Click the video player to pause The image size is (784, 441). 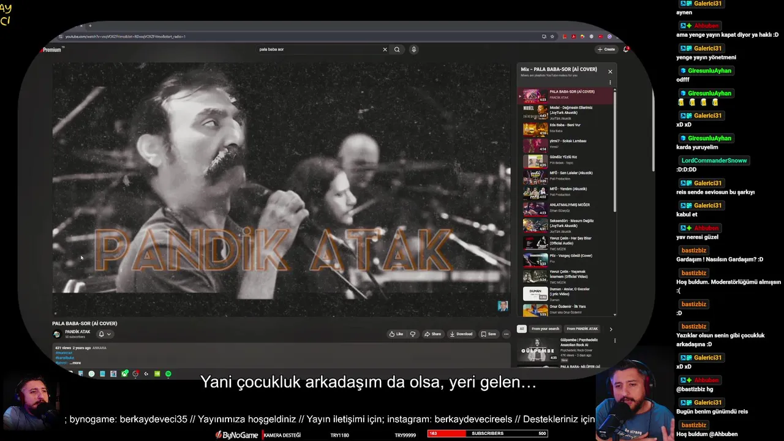(x=281, y=189)
